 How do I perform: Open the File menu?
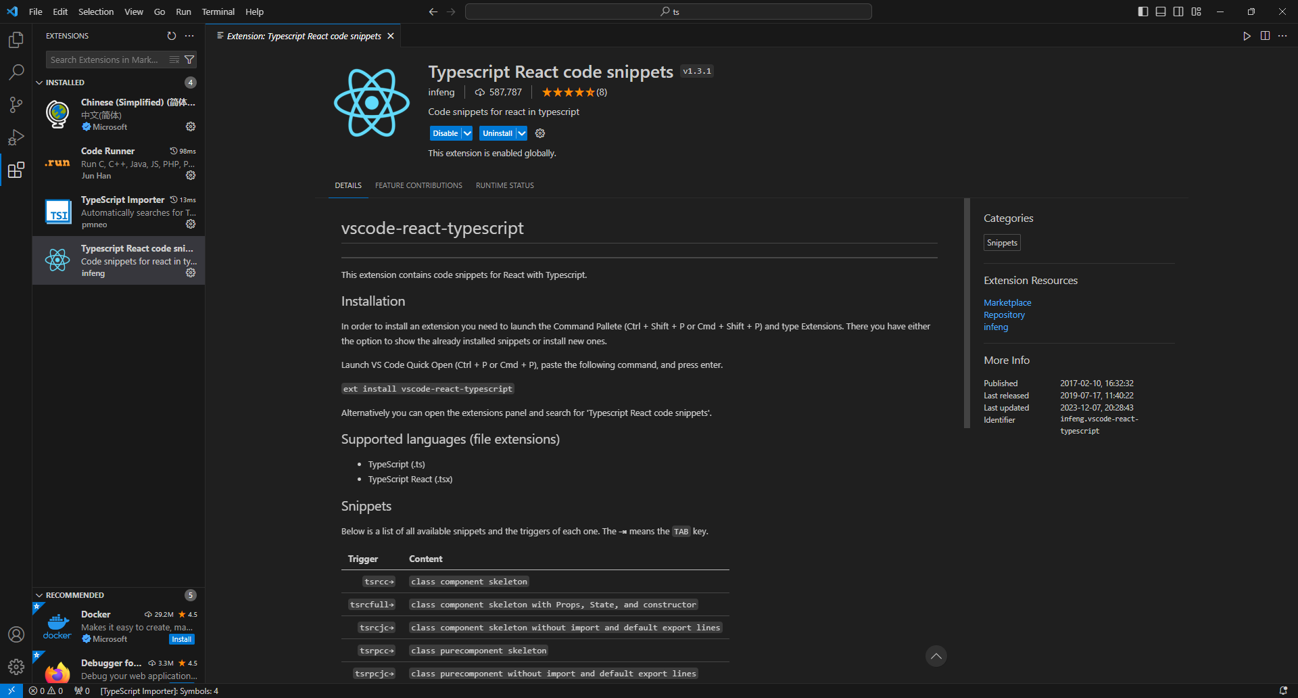(36, 11)
